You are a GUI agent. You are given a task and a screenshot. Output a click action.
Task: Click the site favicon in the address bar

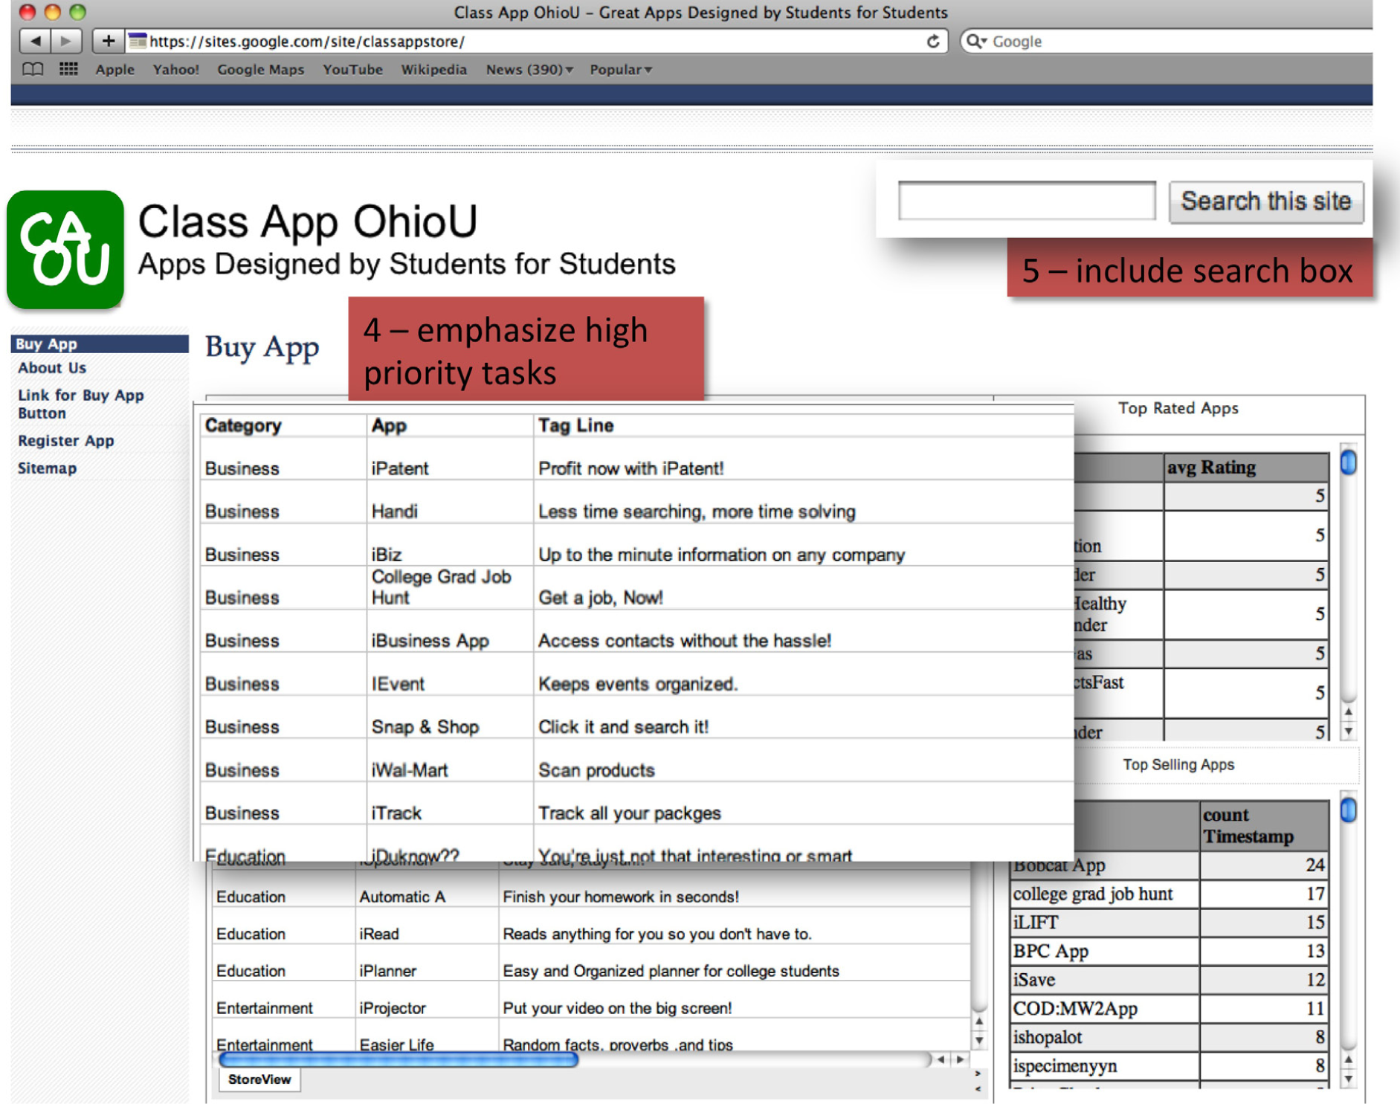pos(137,41)
